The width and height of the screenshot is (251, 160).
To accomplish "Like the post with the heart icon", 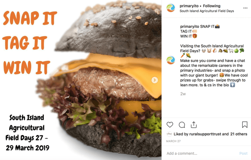I will (x=170, y=125).
